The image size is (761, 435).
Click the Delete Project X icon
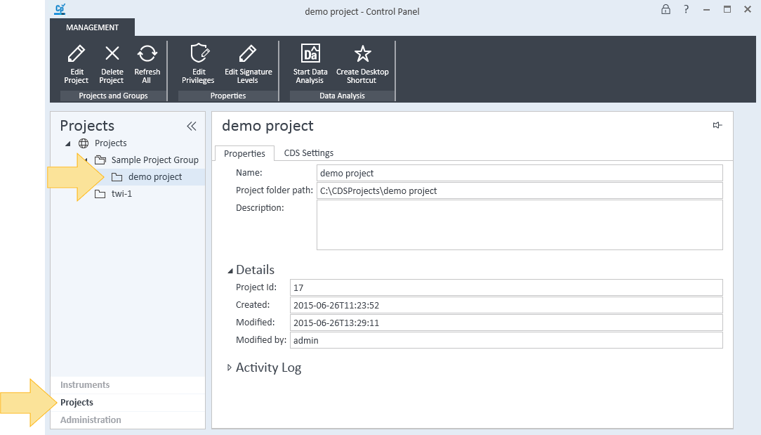coord(112,53)
